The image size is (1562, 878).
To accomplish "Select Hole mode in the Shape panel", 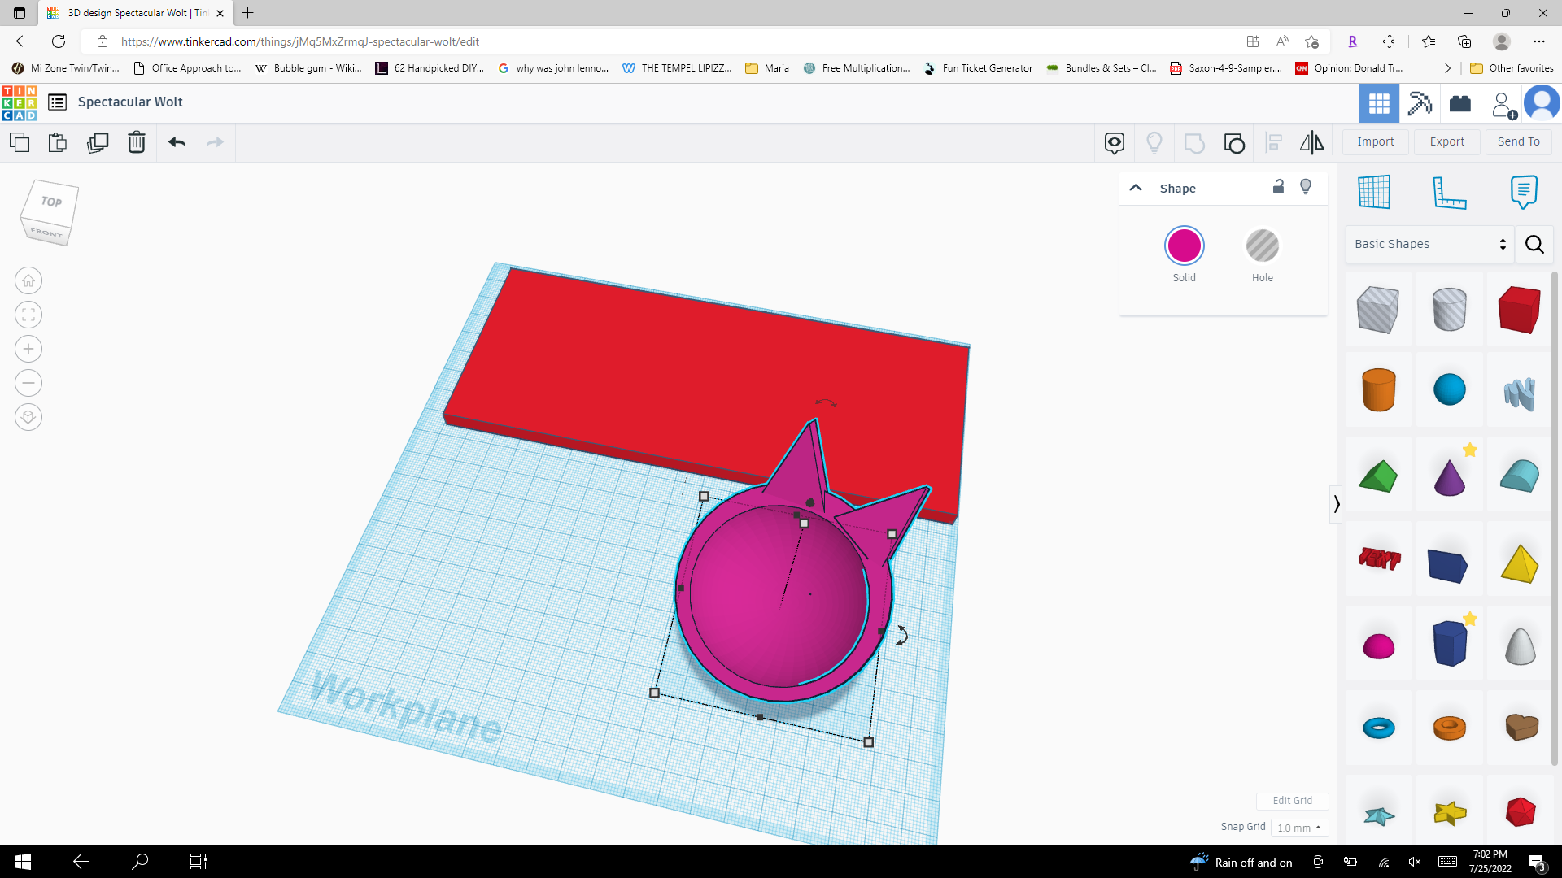I will click(1262, 246).
